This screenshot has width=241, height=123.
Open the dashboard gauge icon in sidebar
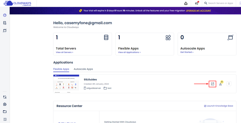[5, 15]
